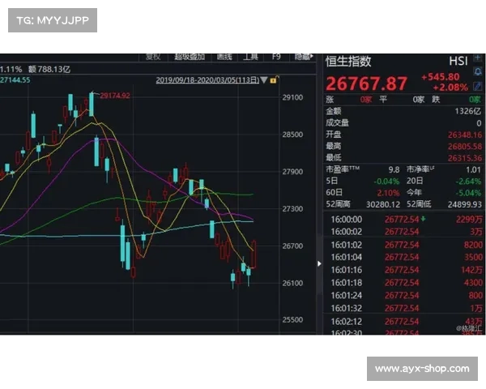486x389 pixels.
Task: Click the 29174.92 high price marker
Action: tap(115, 96)
